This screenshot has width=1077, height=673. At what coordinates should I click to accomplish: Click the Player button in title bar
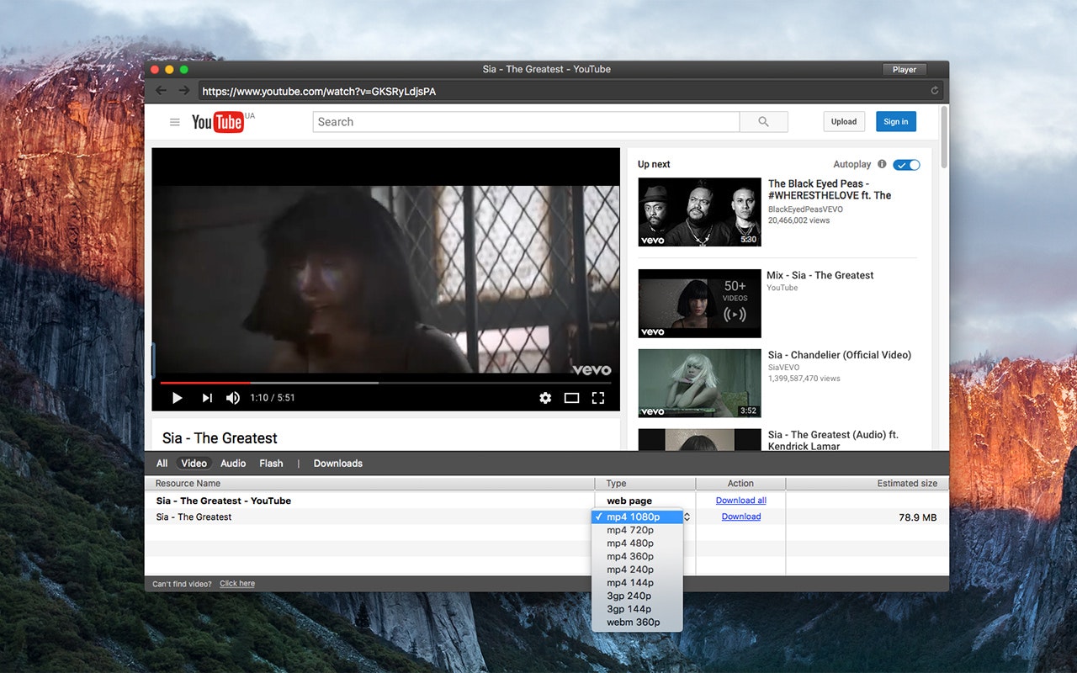pos(904,70)
